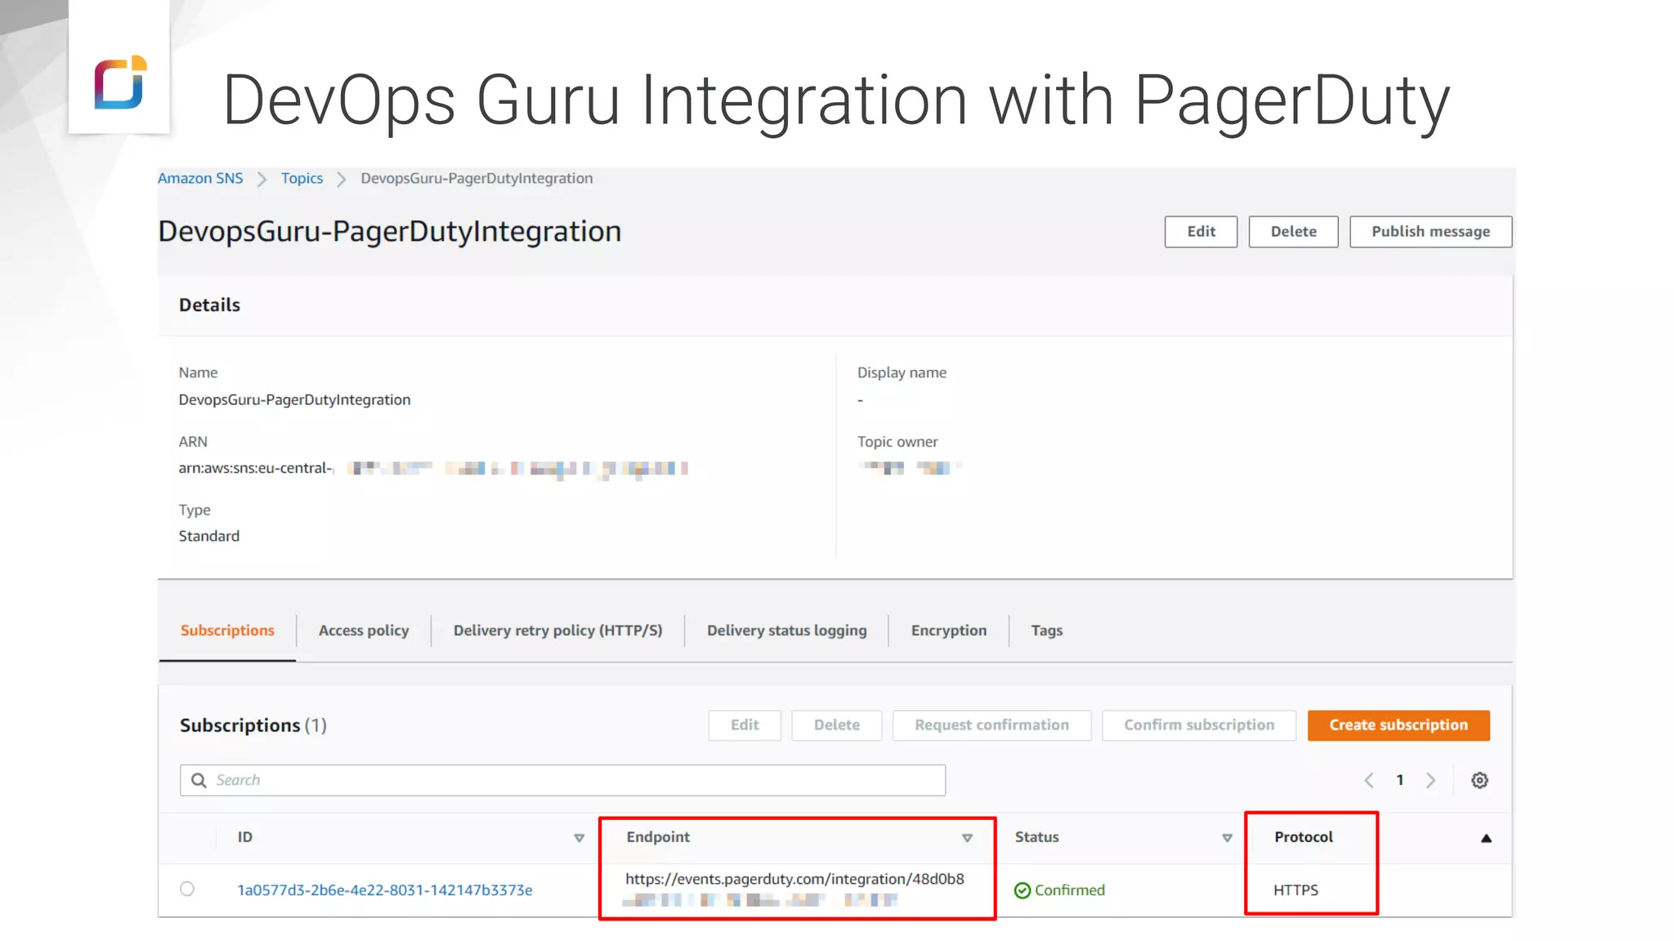The image size is (1674, 941).
Task: Click the pagerduty.com endpoint URL text
Action: pos(795,880)
